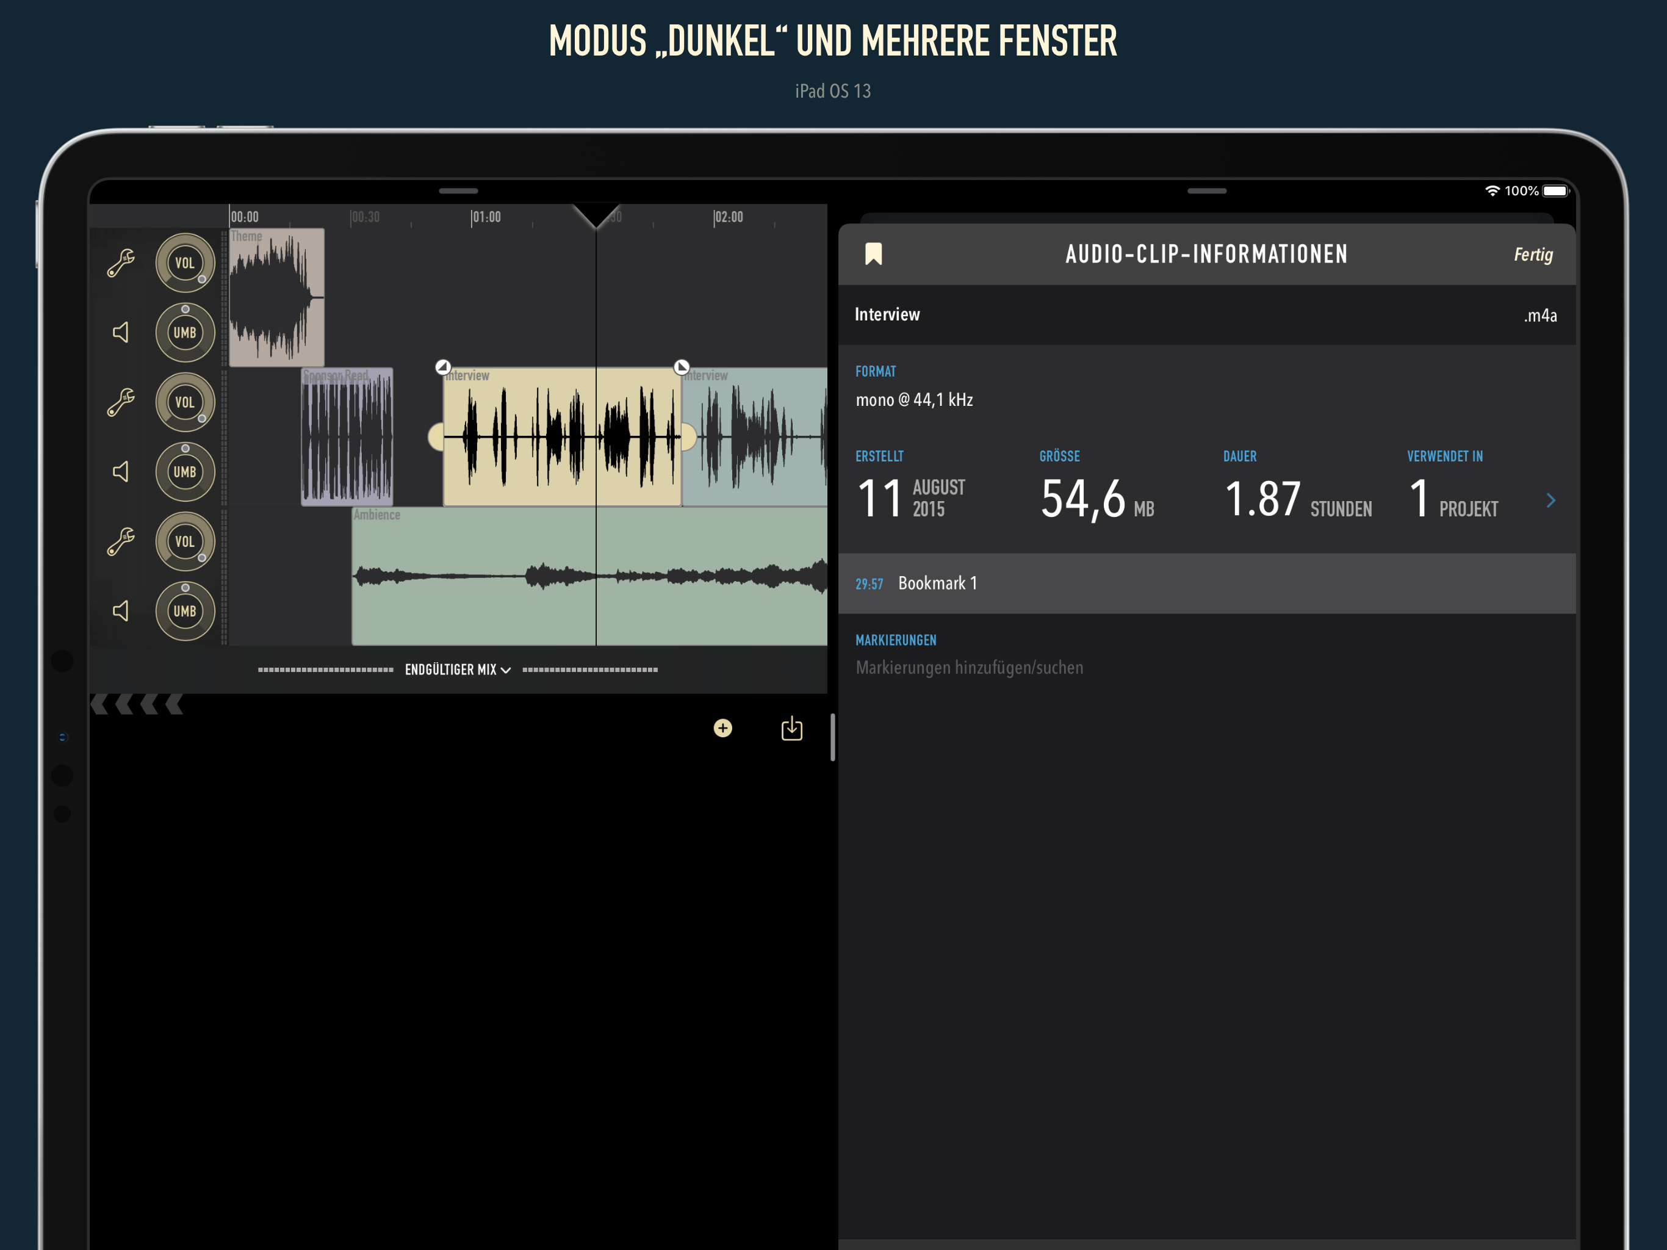Image resolution: width=1667 pixels, height=1250 pixels.
Task: Click the bookmark icon in clip info header
Action: (873, 254)
